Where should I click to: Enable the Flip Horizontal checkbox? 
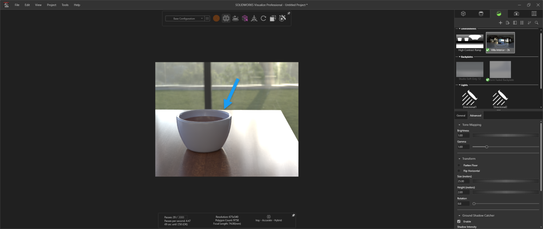point(459,171)
